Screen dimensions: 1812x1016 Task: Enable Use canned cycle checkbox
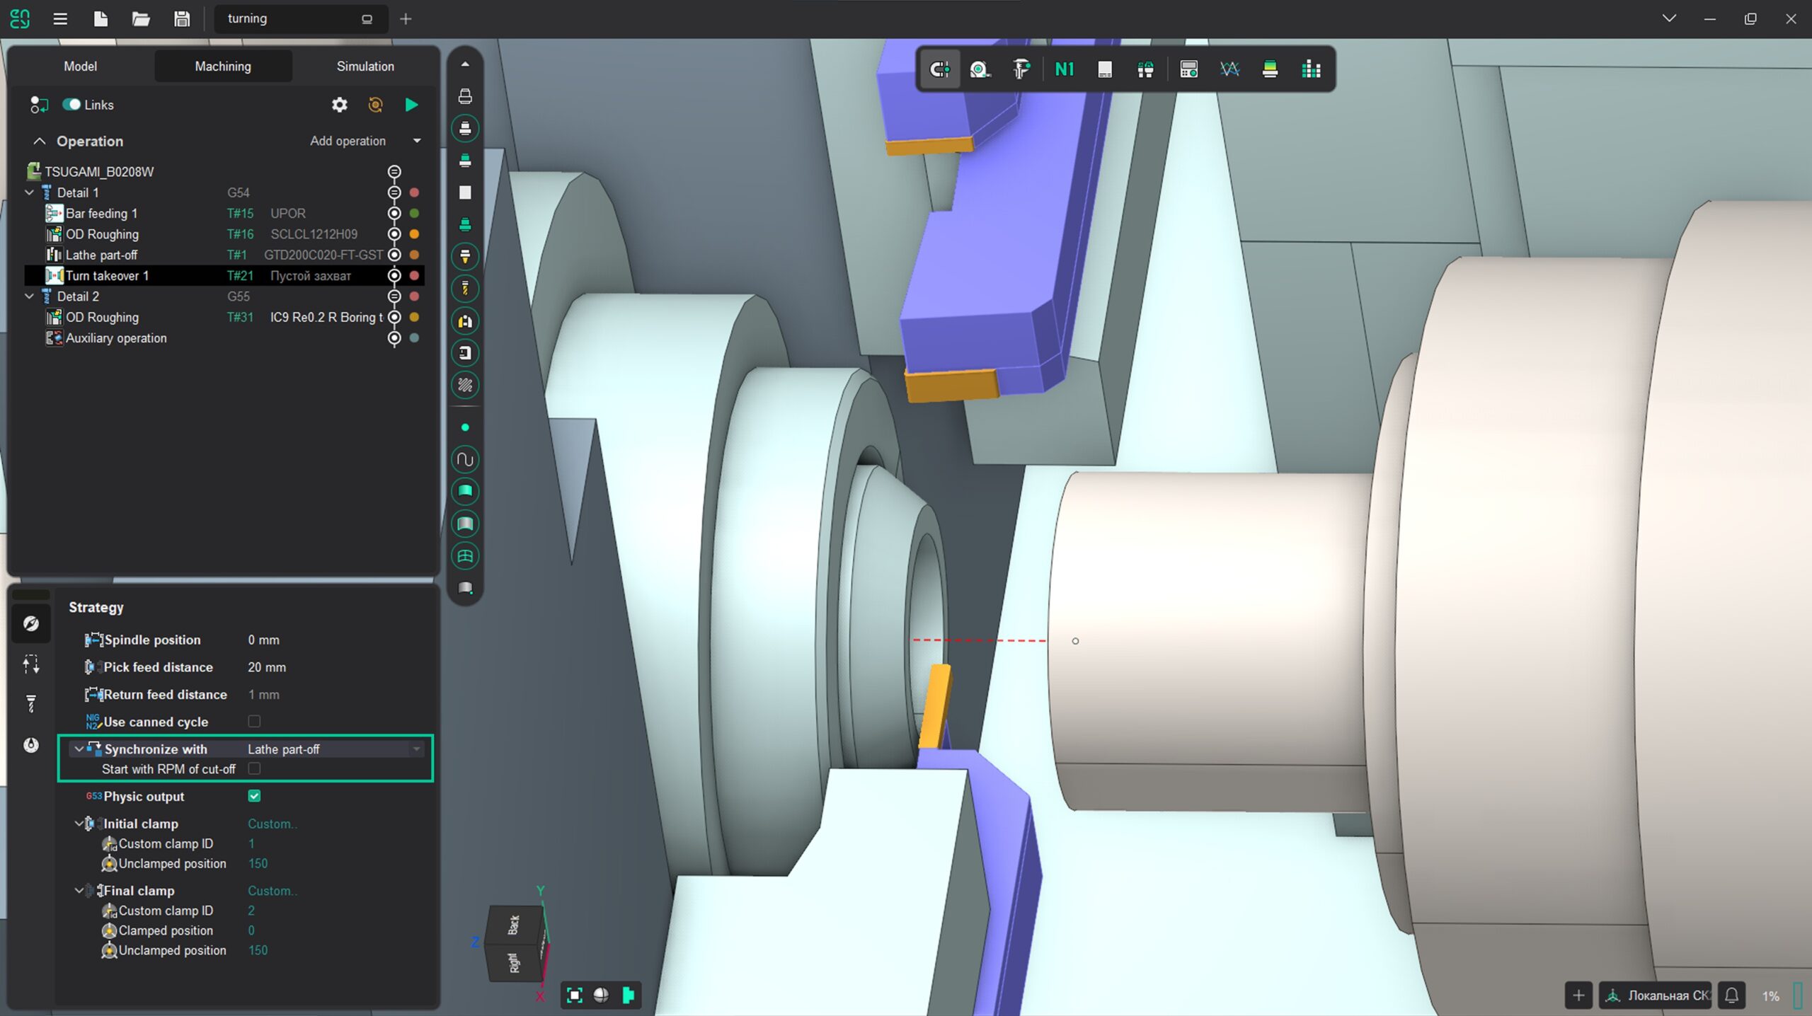[254, 721]
